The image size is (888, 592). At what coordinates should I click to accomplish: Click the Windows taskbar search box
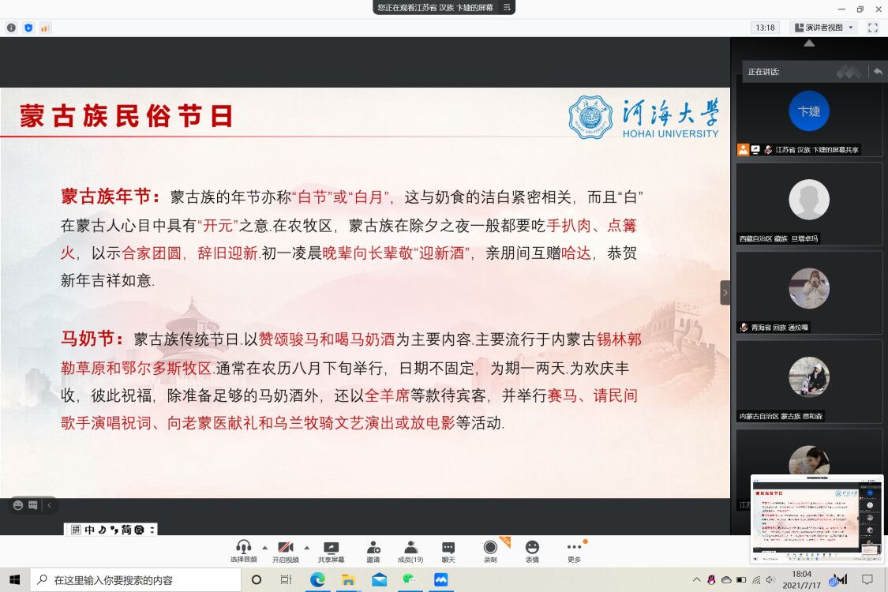[134, 580]
